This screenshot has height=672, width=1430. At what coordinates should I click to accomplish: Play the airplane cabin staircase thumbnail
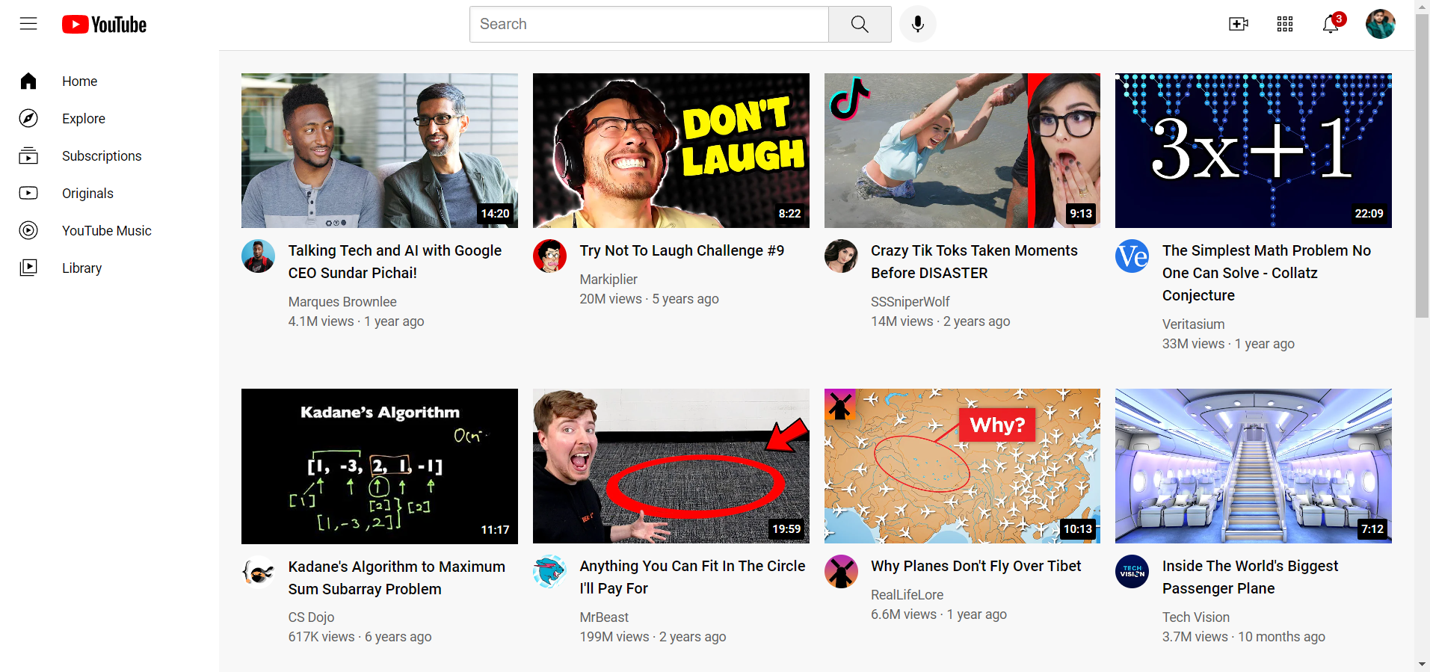(x=1254, y=466)
